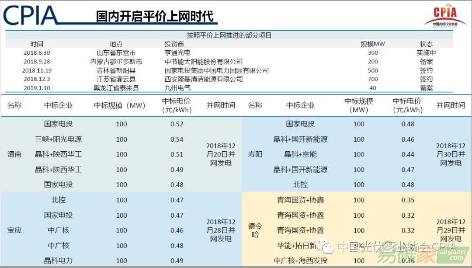The height and width of the screenshot is (268, 472).
Task: Click the blue CPIA logo at top-left
Action: pos(31,14)
